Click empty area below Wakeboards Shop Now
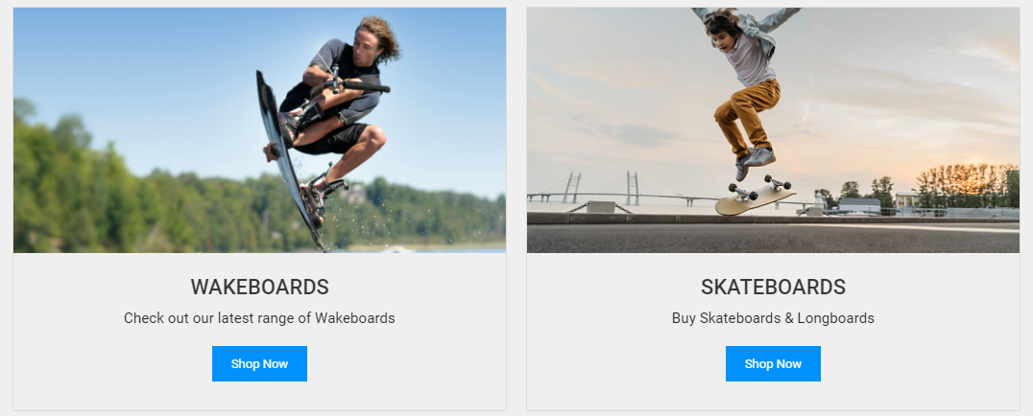 click(259, 396)
